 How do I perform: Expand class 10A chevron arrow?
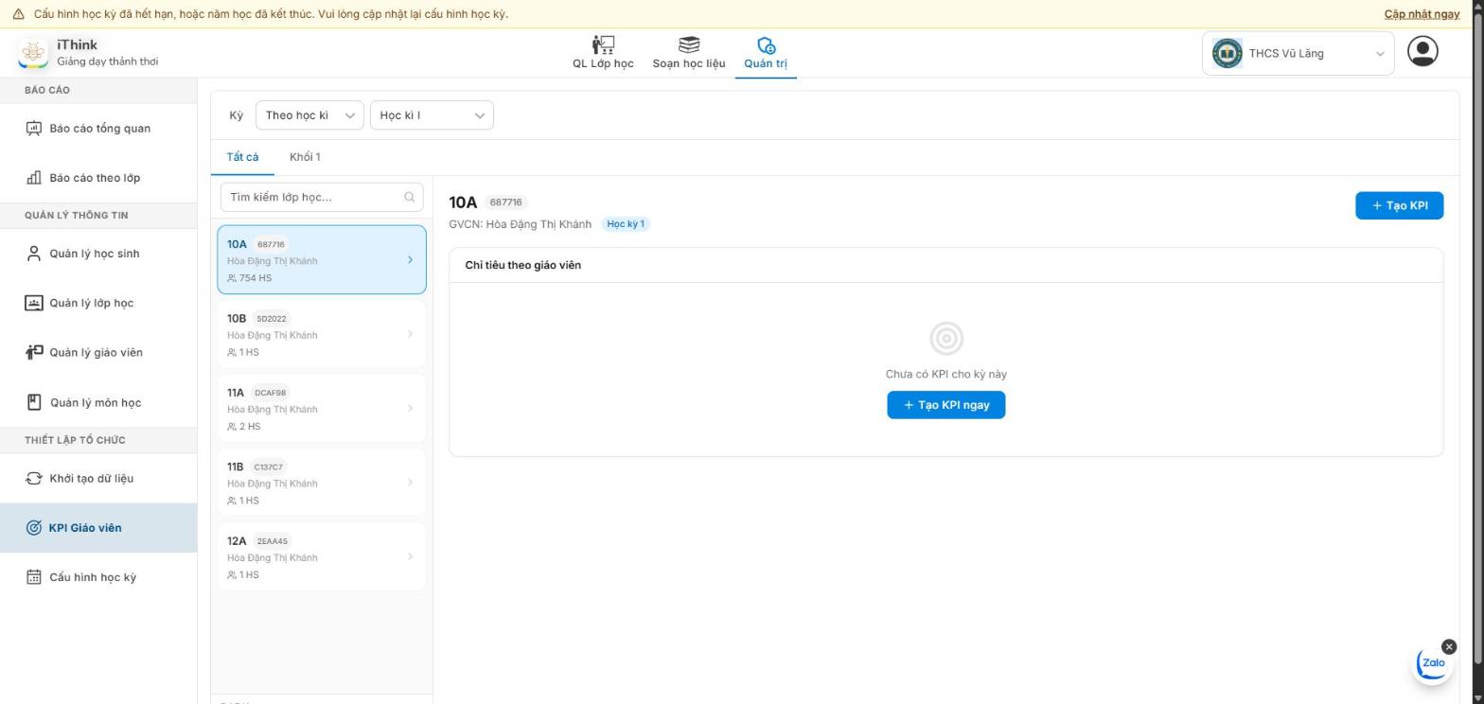tap(410, 259)
